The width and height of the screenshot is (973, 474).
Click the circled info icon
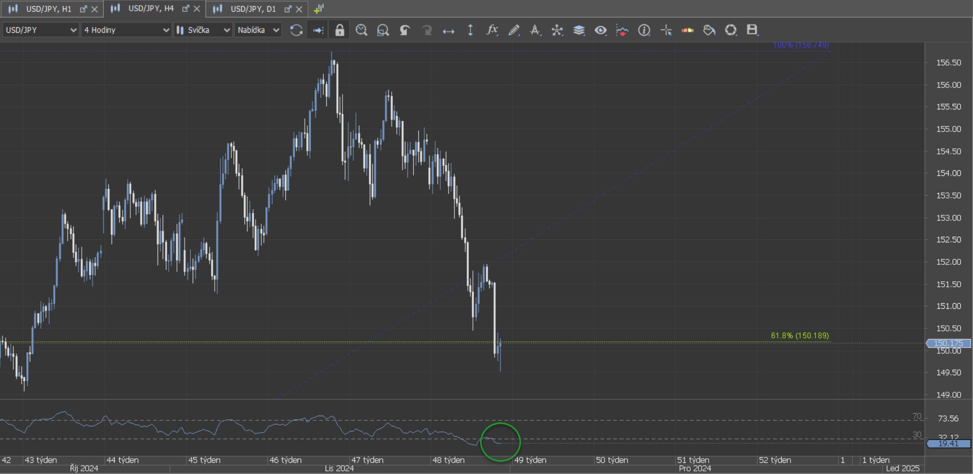point(644,30)
